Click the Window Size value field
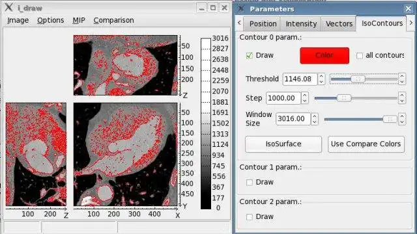 pyautogui.click(x=293, y=119)
